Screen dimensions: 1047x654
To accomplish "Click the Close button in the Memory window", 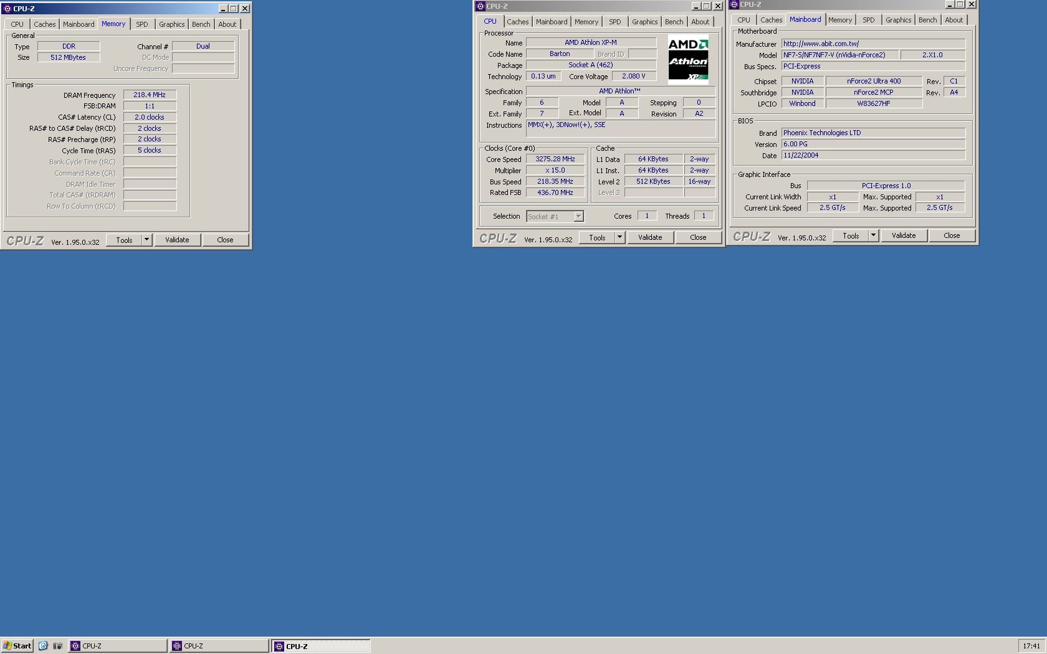I will click(x=225, y=240).
